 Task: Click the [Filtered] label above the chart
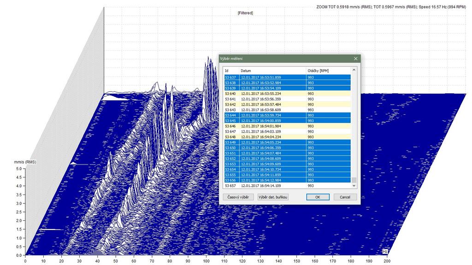click(245, 13)
